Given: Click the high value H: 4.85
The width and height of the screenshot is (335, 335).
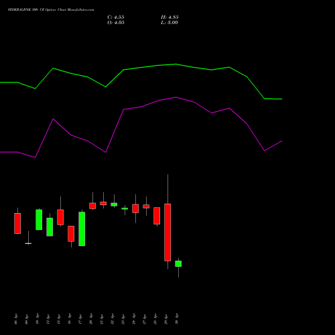Looking at the screenshot, I should point(170,17).
